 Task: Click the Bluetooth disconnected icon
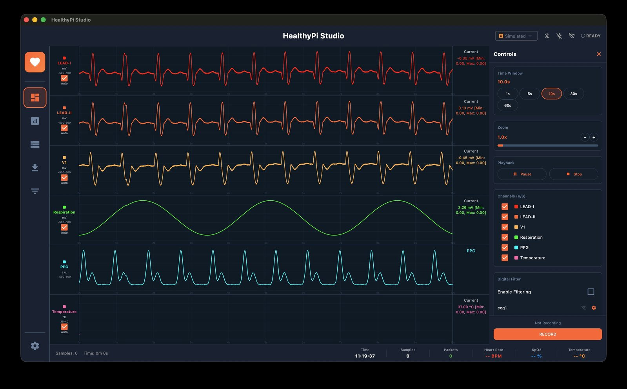[547, 36]
